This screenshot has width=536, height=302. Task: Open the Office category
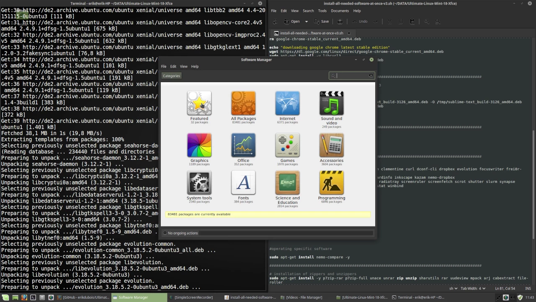pyautogui.click(x=243, y=149)
